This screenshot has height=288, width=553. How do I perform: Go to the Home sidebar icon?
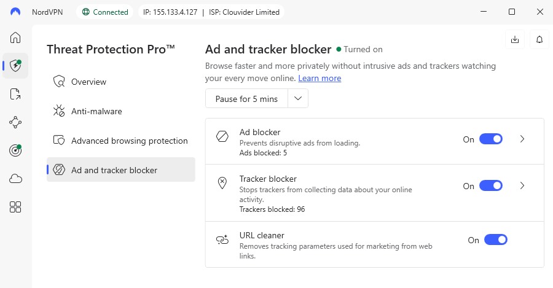coord(15,37)
